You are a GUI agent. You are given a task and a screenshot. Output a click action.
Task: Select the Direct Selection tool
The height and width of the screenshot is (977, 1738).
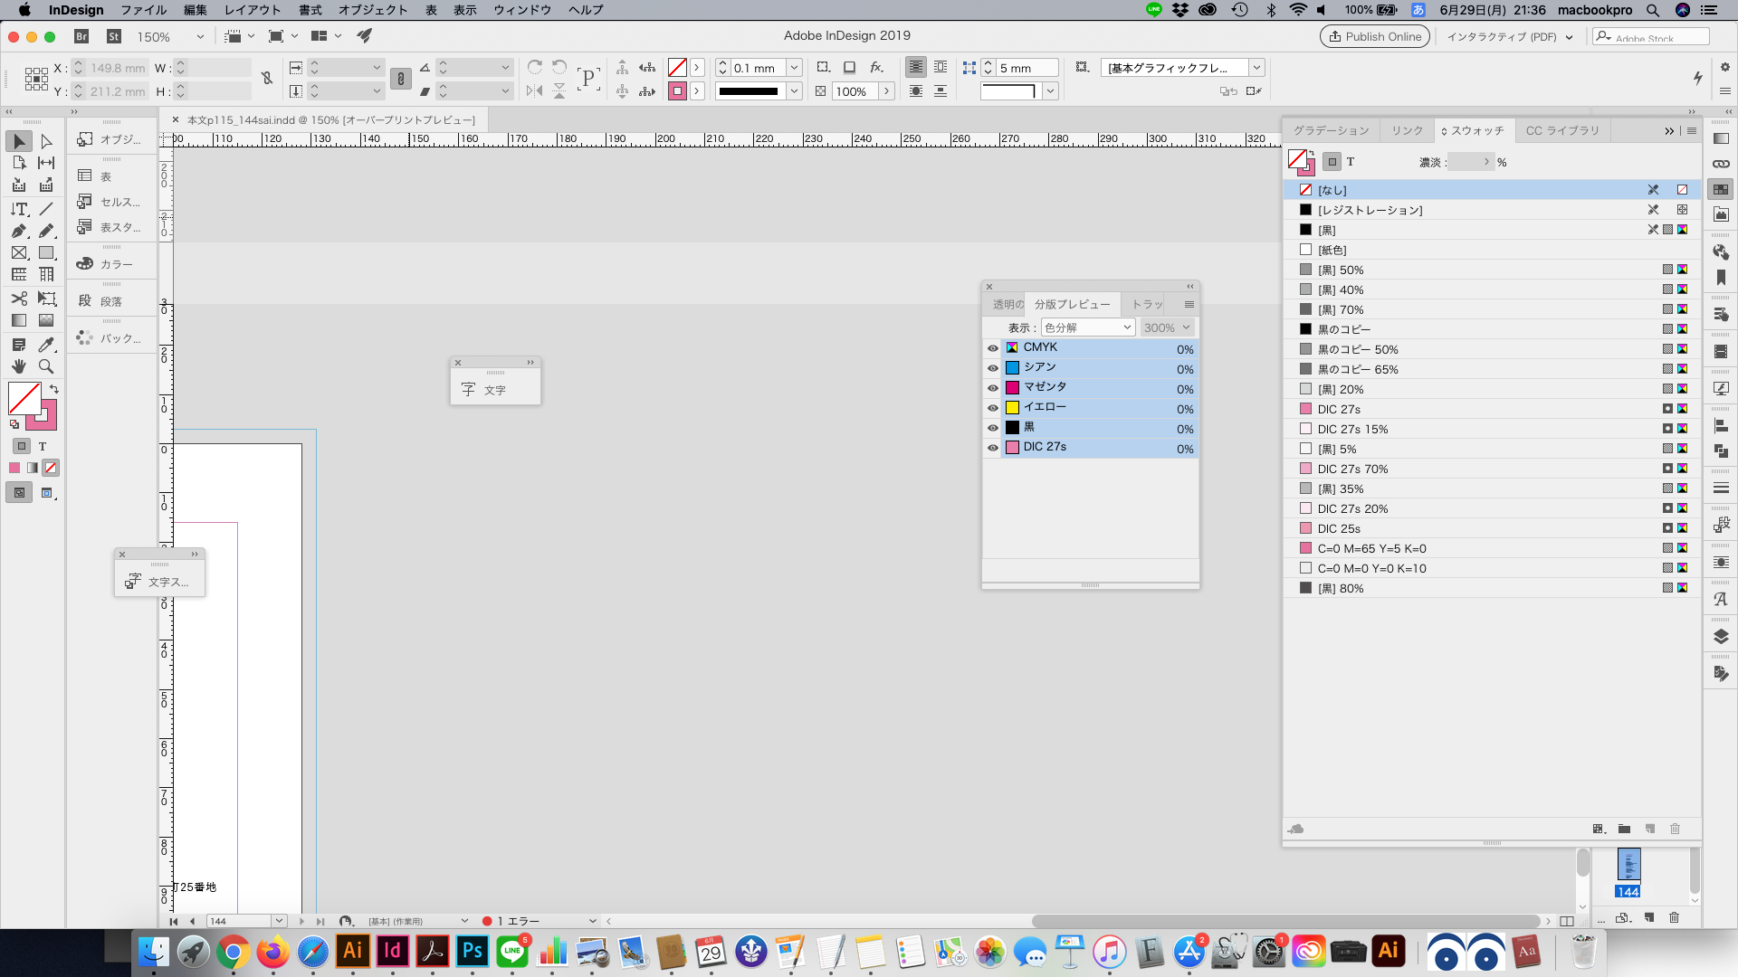pos(46,141)
